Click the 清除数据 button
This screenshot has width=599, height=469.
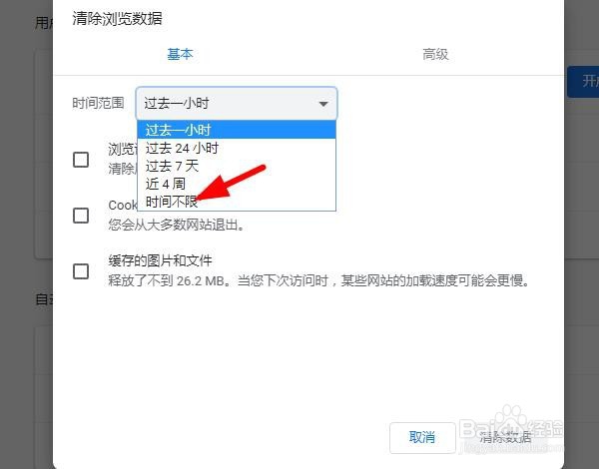click(x=505, y=438)
